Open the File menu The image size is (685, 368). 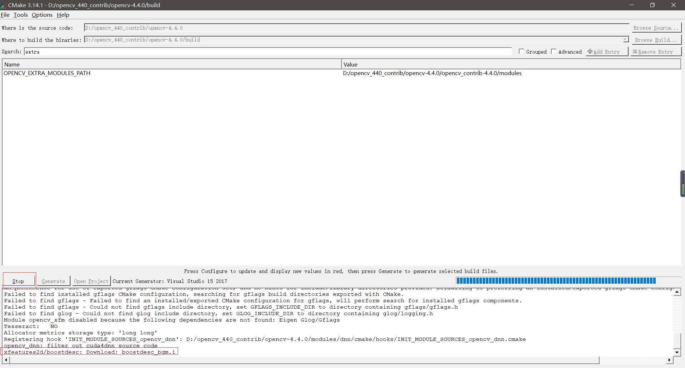coord(5,15)
